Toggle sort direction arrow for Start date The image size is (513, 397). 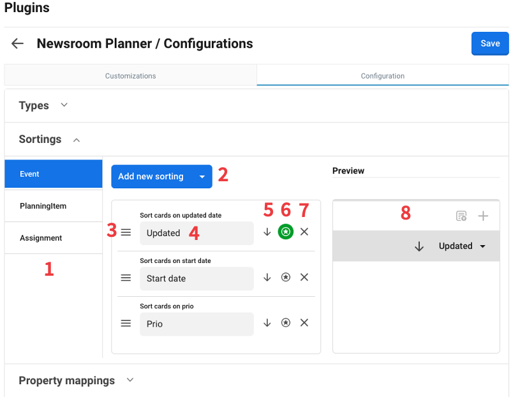pos(267,278)
